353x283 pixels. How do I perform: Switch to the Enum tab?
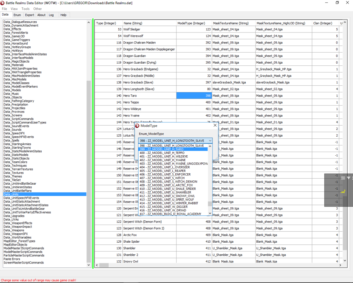17,15
